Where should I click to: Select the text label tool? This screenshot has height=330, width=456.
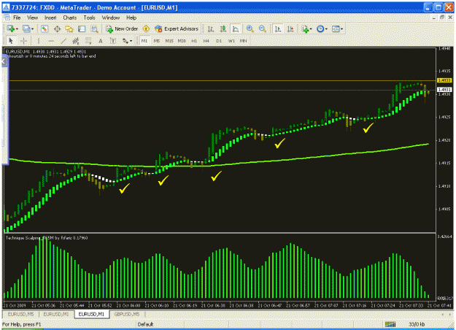tap(113, 41)
